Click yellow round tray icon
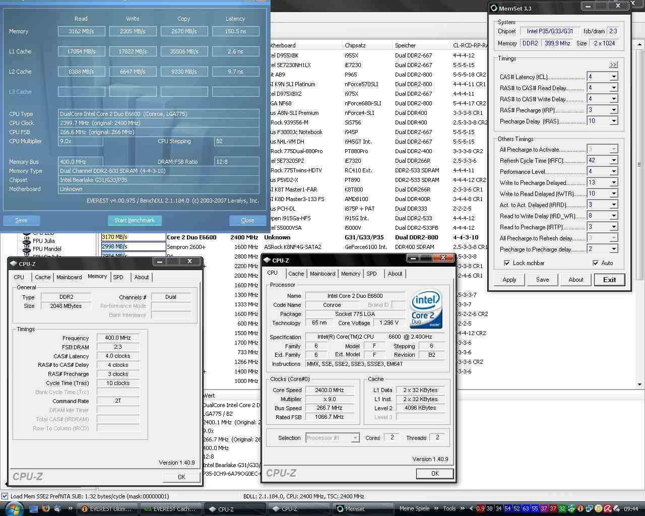Screen dimensions: 645x516 tap(598, 508)
